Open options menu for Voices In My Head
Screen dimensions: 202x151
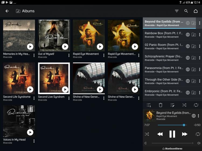point(34,141)
